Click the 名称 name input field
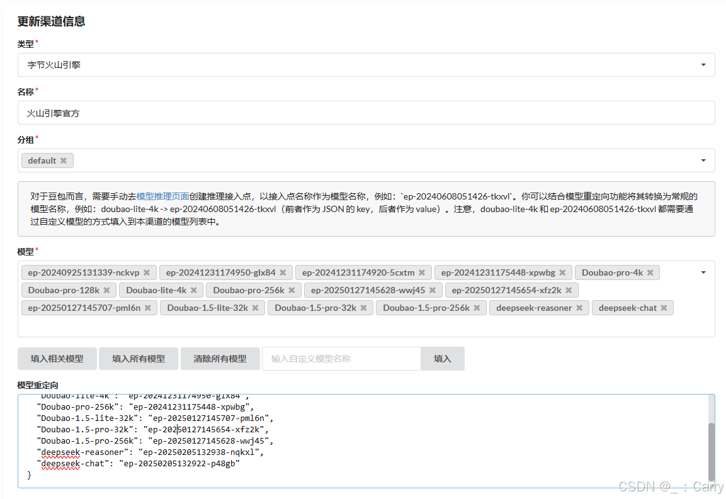 tap(366, 113)
